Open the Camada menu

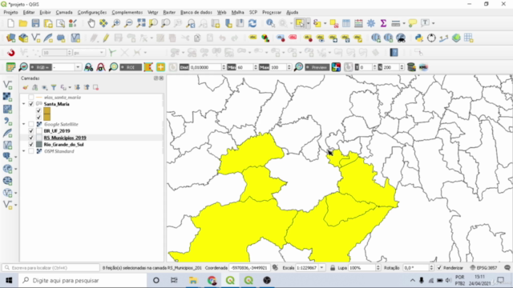click(x=64, y=12)
